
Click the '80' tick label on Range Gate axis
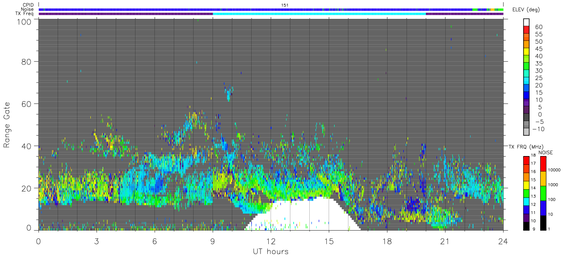point(27,61)
